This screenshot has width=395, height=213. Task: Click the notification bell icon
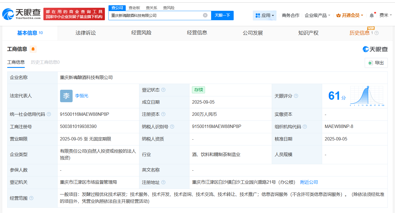[371, 16]
